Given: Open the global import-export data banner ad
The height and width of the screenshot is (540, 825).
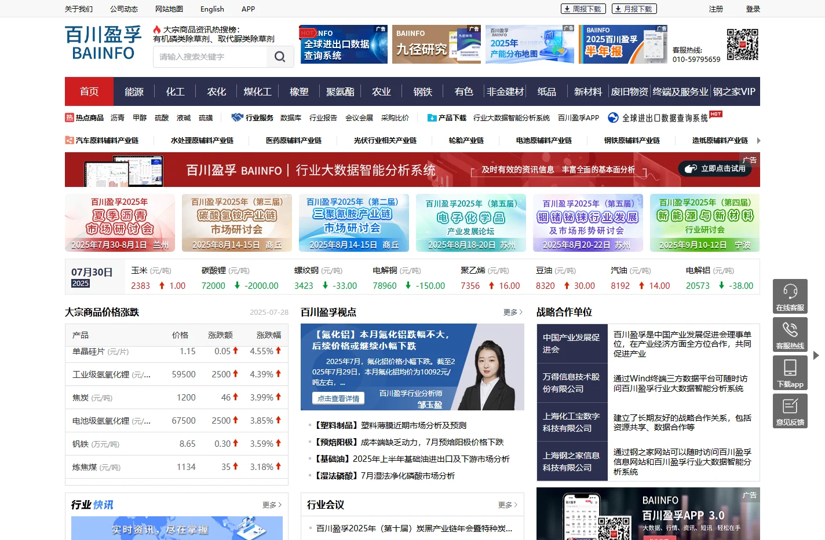Looking at the screenshot, I should (344, 44).
